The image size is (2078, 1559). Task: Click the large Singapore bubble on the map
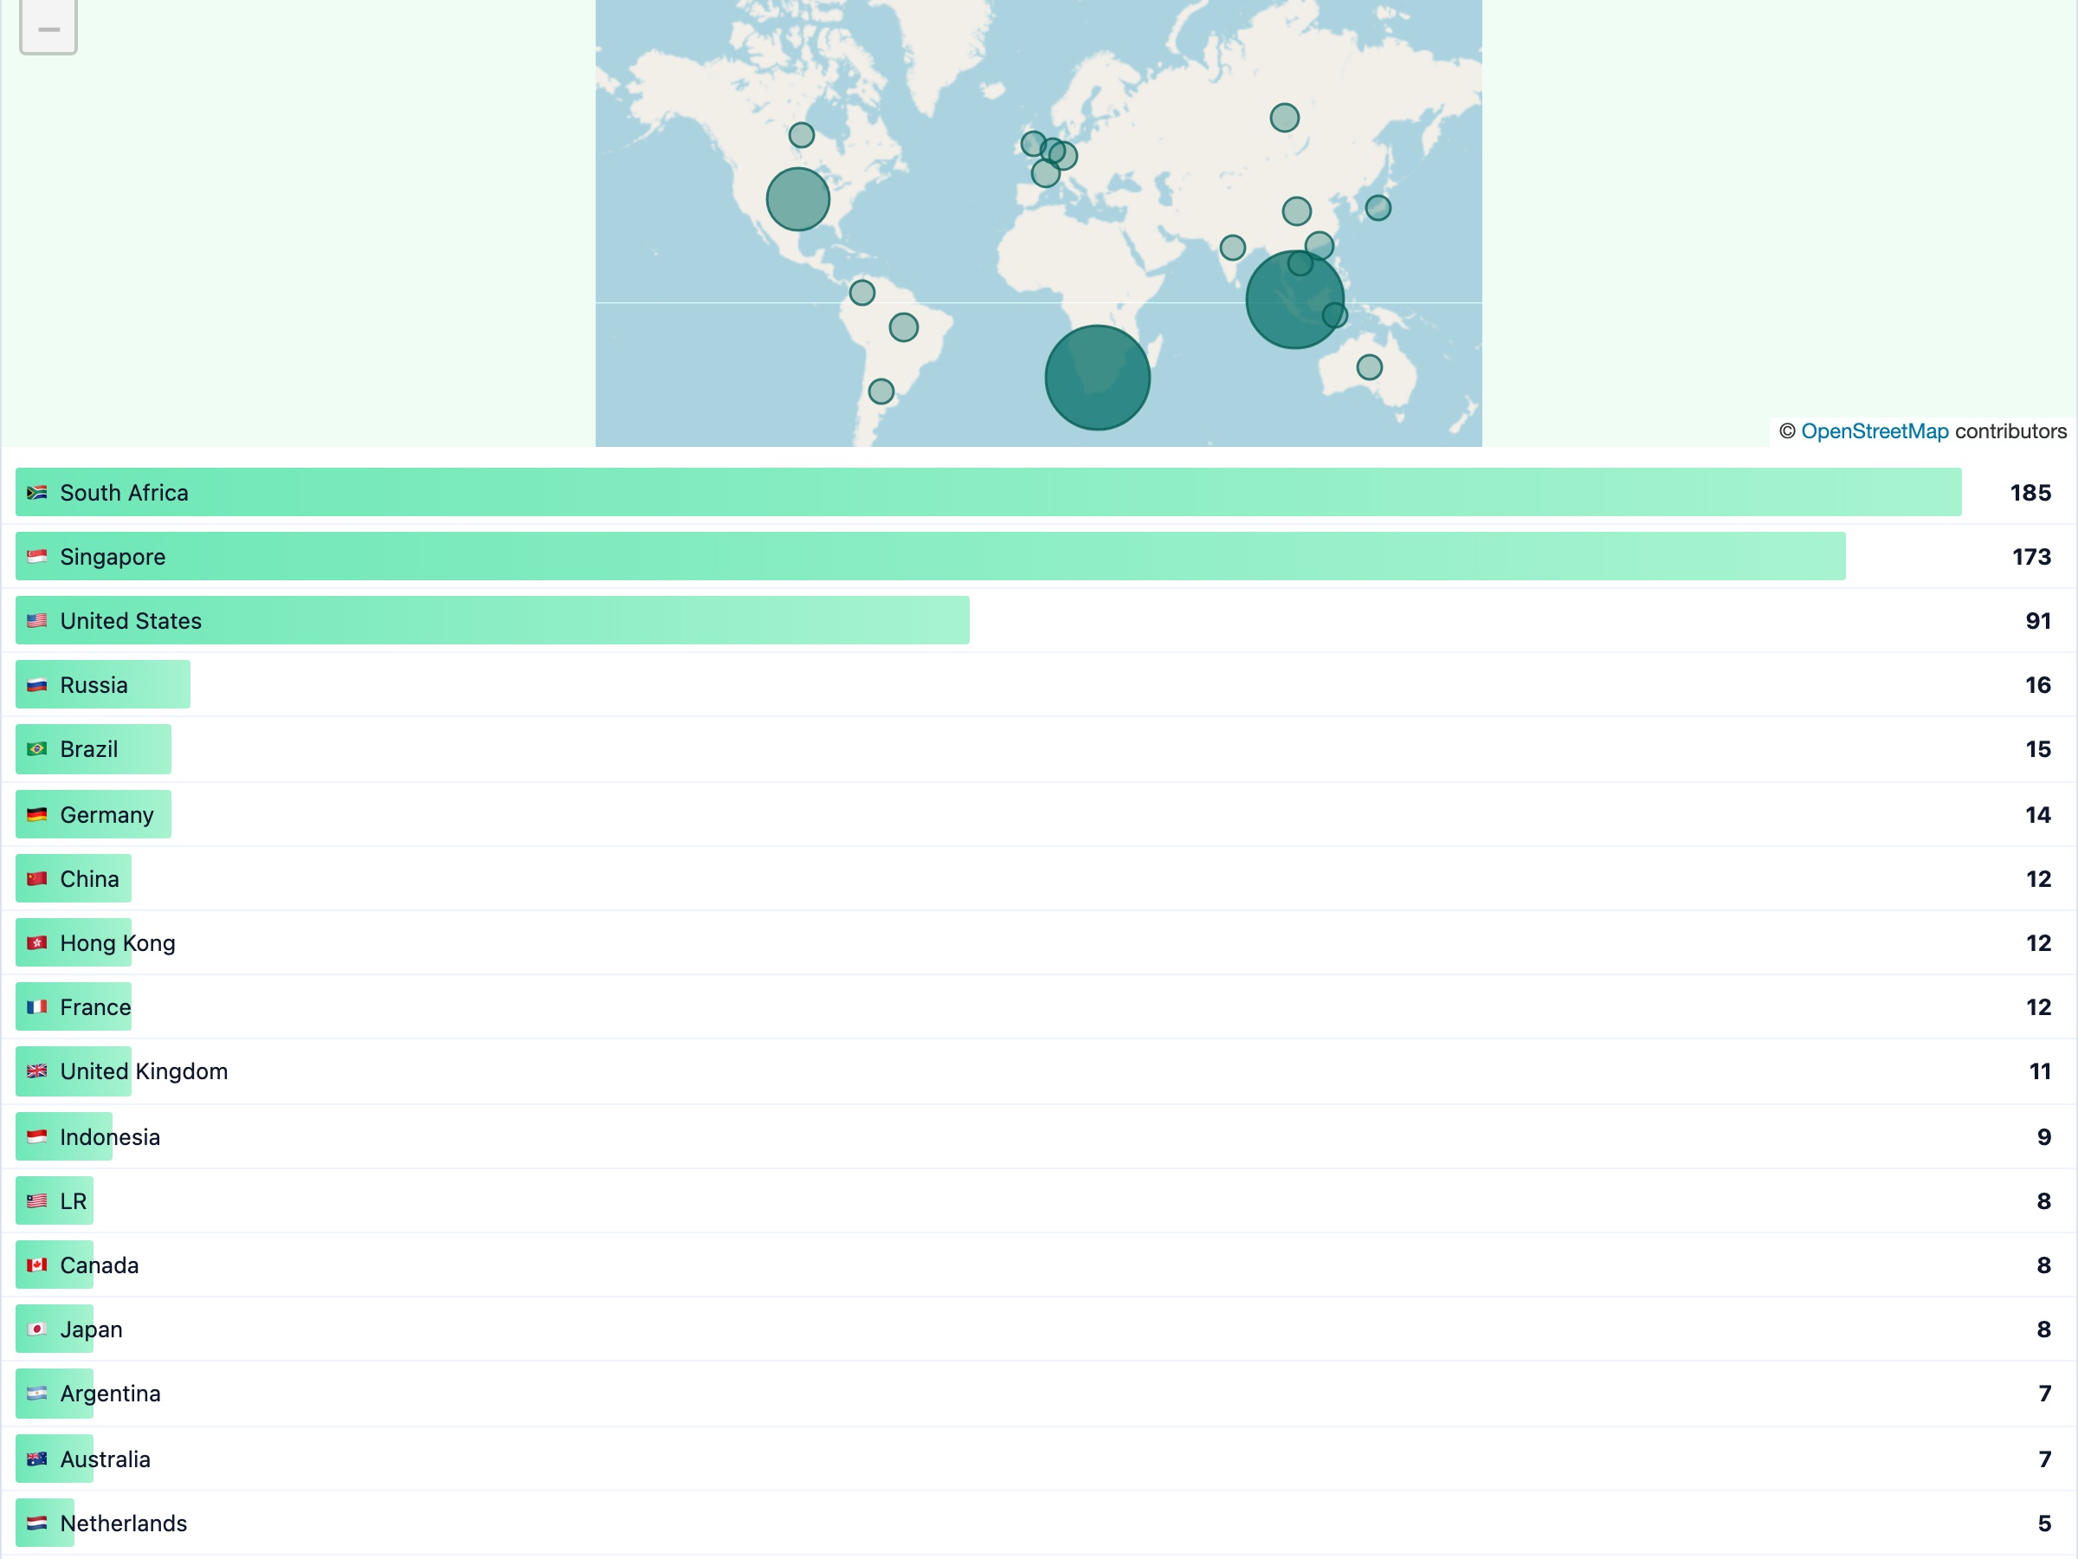coord(1294,300)
